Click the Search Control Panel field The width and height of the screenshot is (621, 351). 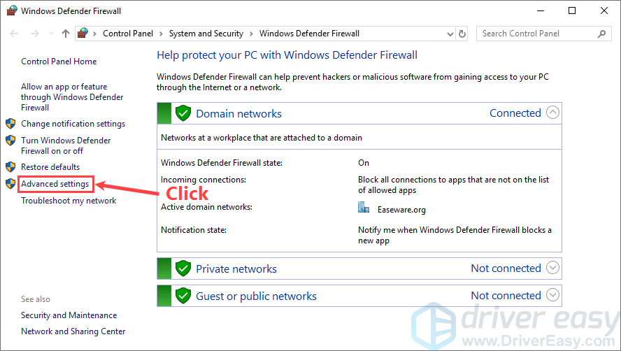tap(535, 34)
